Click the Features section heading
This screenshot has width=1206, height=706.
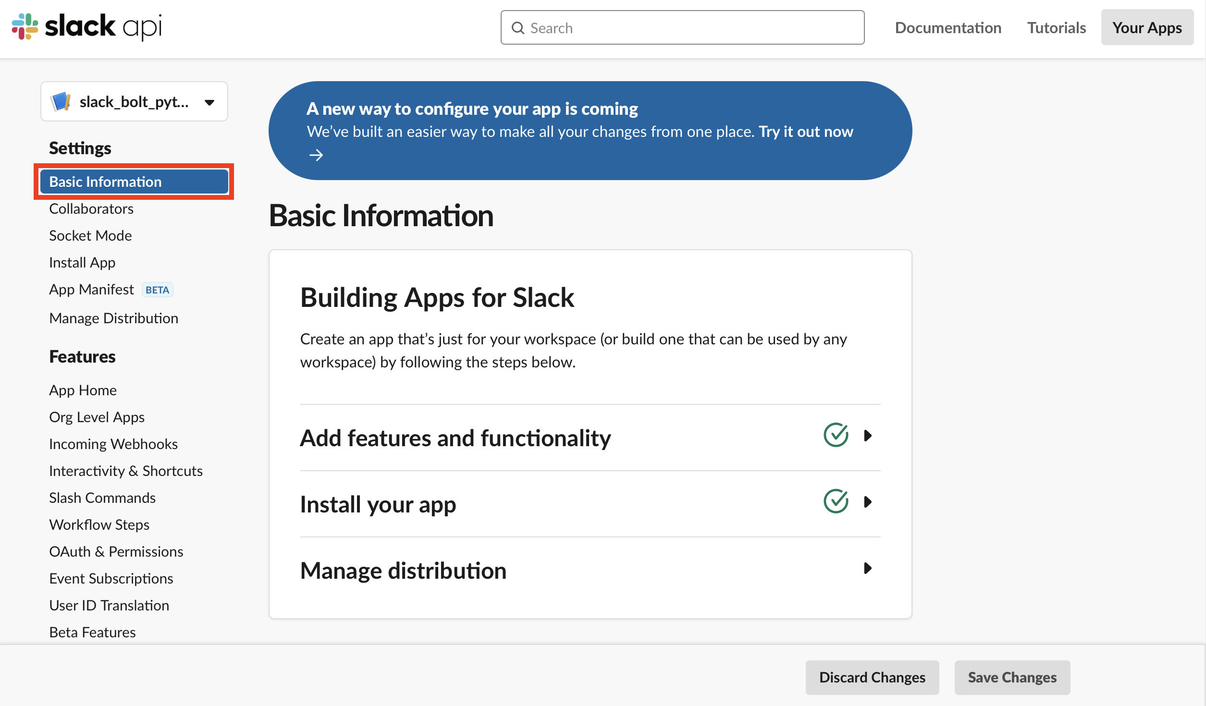(x=82, y=356)
